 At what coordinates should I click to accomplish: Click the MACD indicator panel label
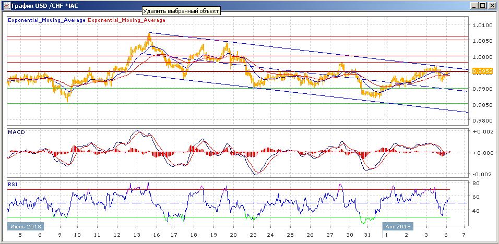coord(17,132)
